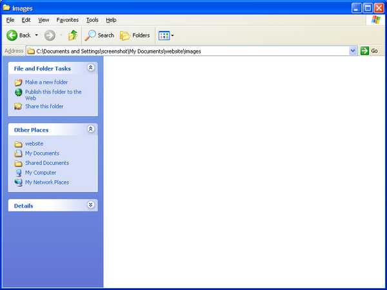387x290 pixels.
Task: Open the File menu
Action: point(10,20)
